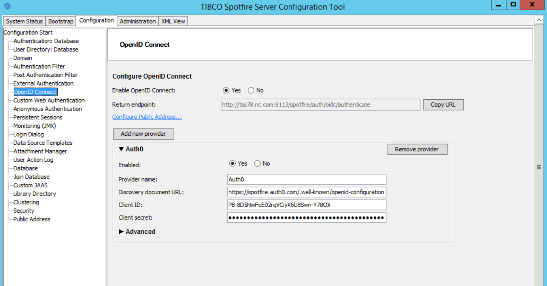Open Authentication: Database in tree
The width and height of the screenshot is (547, 286).
pos(46,41)
